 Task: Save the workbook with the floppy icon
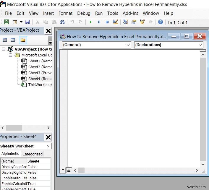tap(27, 22)
